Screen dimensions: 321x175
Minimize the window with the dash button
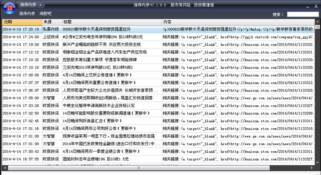pos(307,7)
